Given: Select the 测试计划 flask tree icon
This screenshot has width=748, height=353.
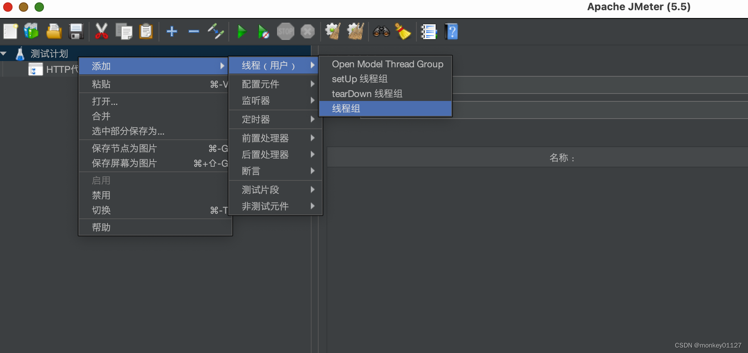Looking at the screenshot, I should coord(20,54).
